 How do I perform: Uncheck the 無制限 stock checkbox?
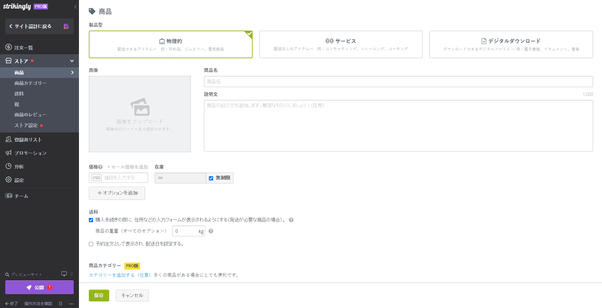pos(211,178)
